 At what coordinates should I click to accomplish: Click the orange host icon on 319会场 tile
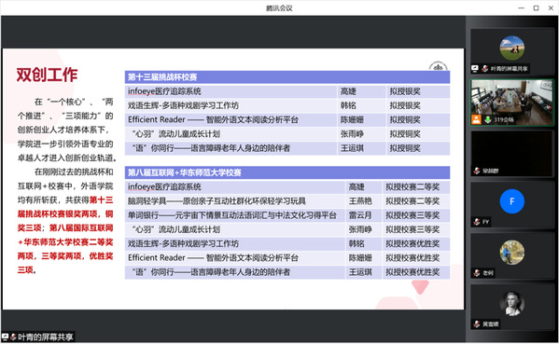(x=476, y=119)
